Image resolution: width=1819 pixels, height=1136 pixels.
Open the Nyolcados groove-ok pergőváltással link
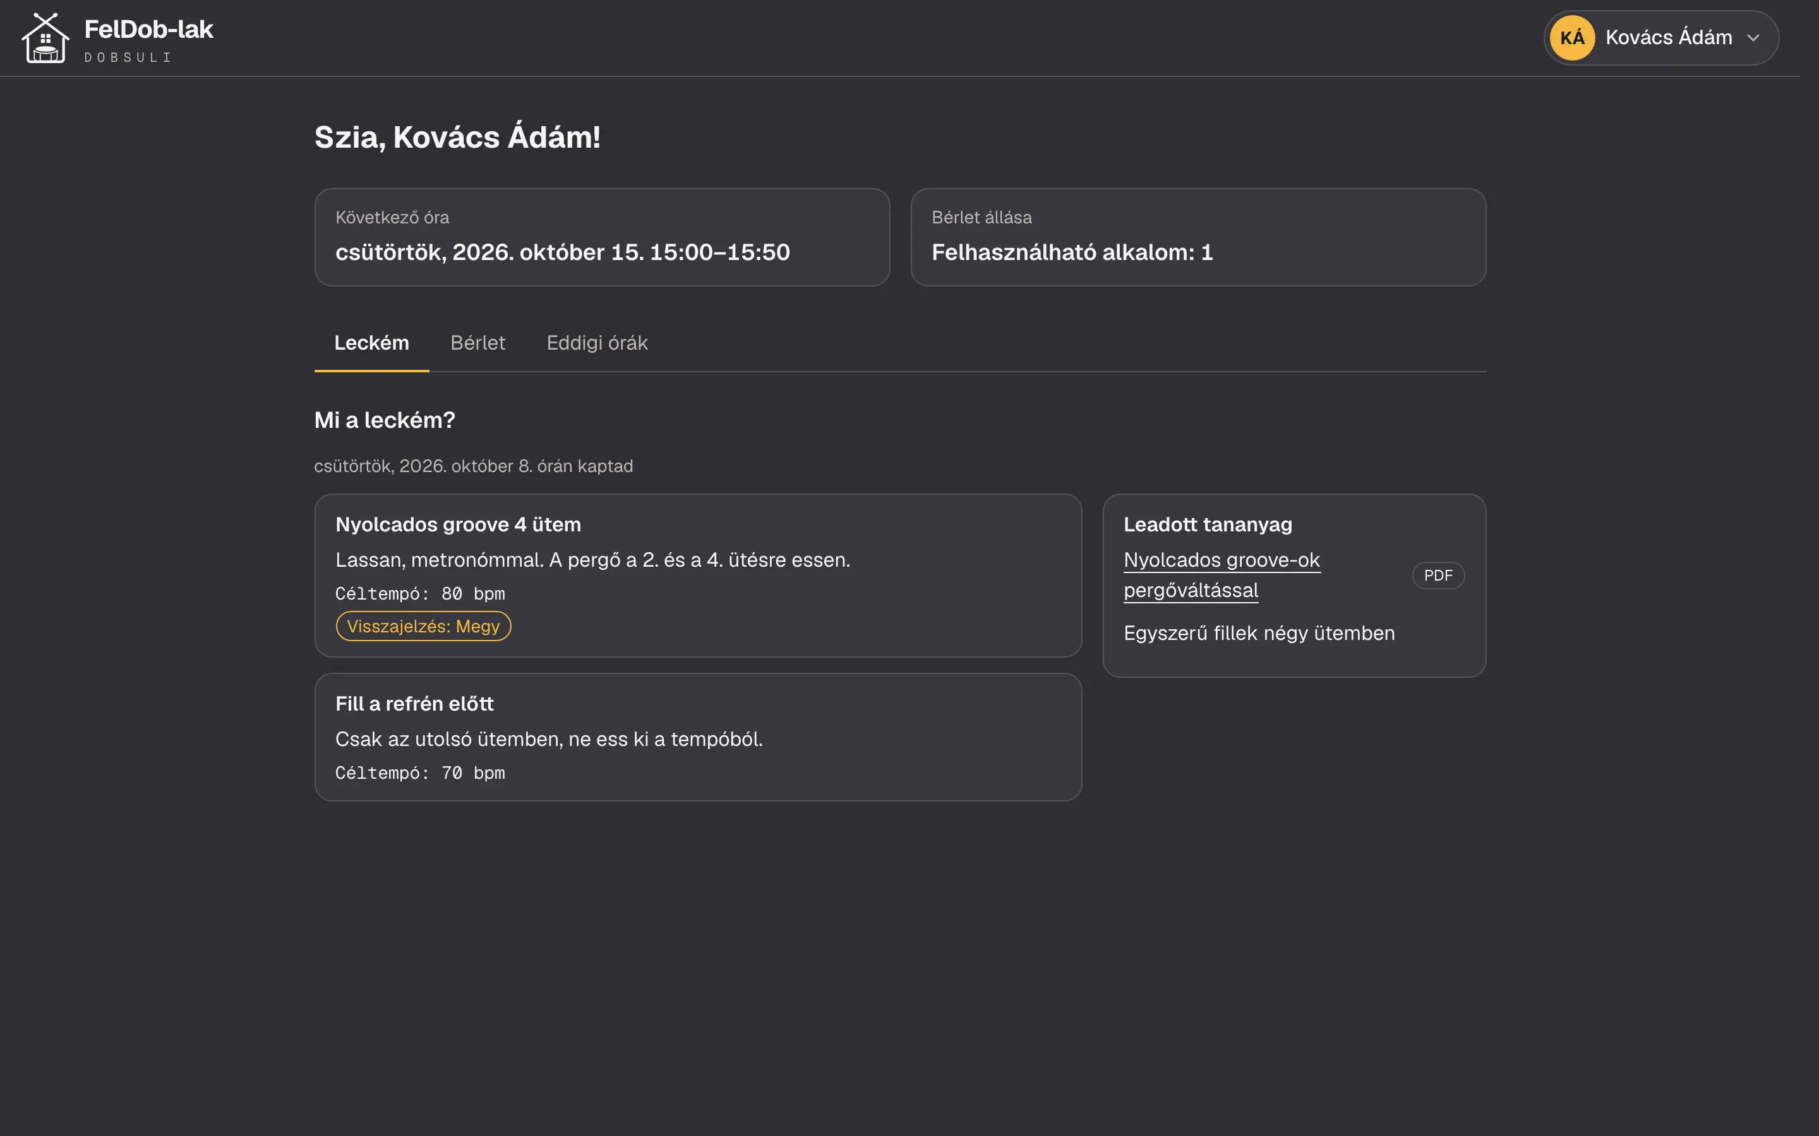coord(1222,575)
